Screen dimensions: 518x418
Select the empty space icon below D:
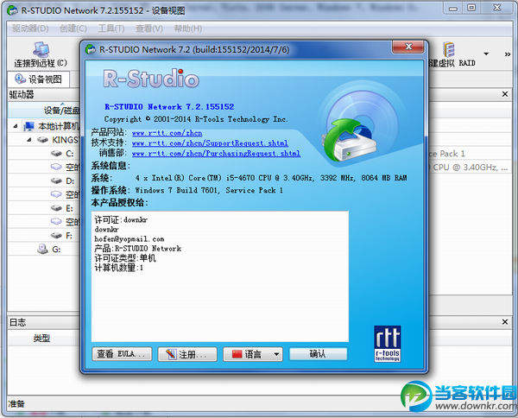[x=56, y=194]
